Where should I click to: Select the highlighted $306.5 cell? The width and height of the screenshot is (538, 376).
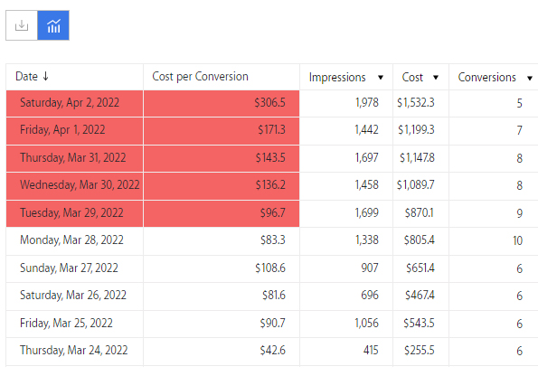[222, 103]
